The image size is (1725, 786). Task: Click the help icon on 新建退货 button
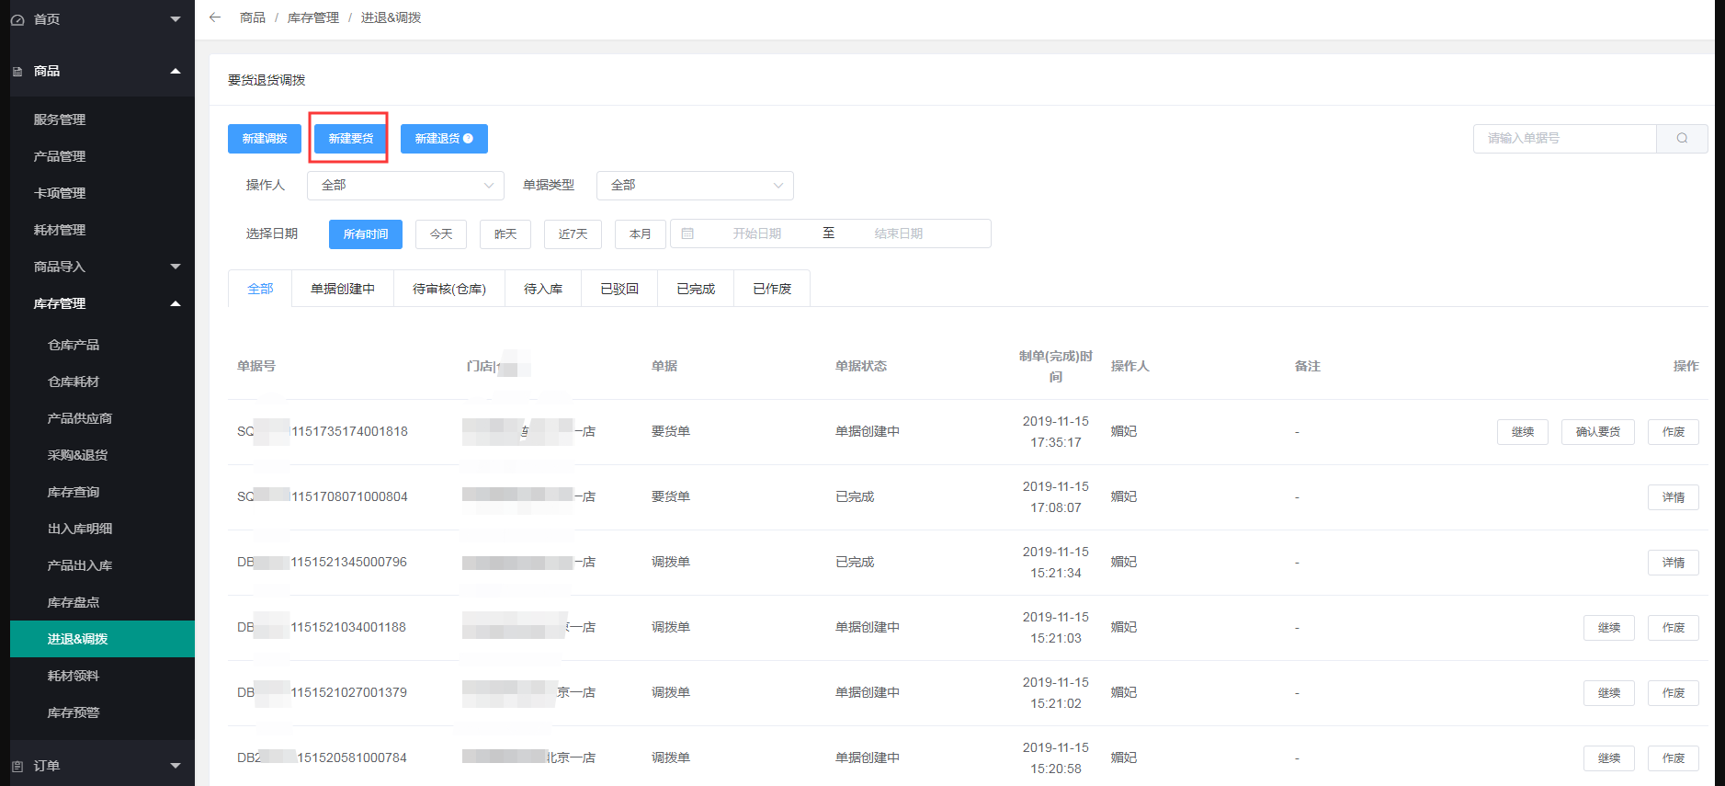point(468,139)
